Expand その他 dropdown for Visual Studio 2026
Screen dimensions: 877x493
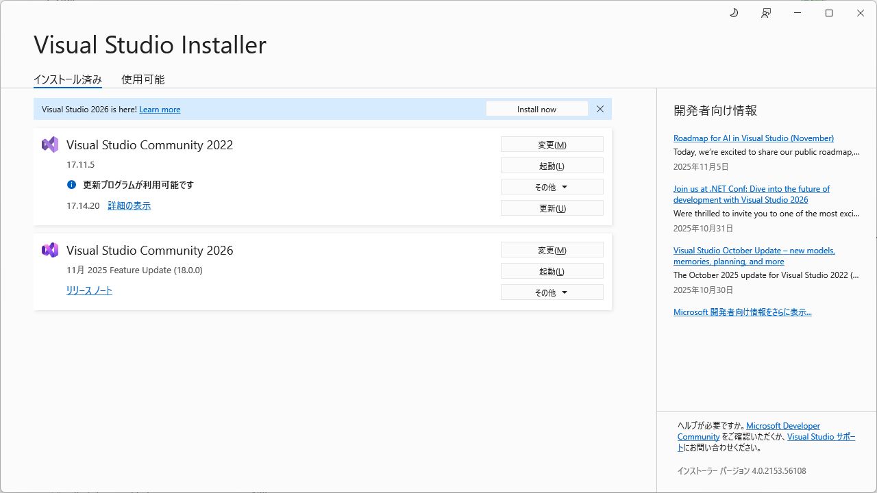click(x=552, y=292)
